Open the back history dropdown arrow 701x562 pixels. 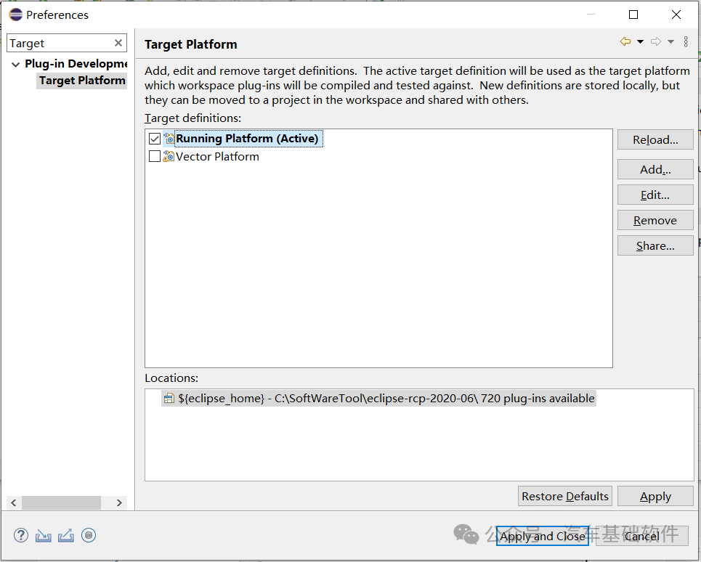pyautogui.click(x=640, y=41)
